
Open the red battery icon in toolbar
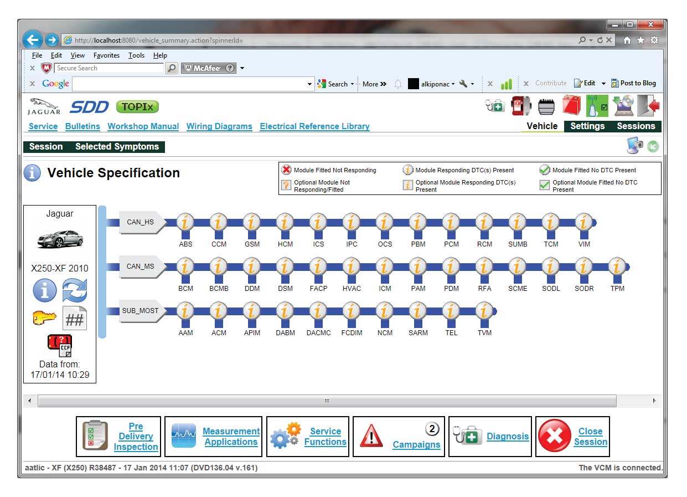click(x=571, y=105)
